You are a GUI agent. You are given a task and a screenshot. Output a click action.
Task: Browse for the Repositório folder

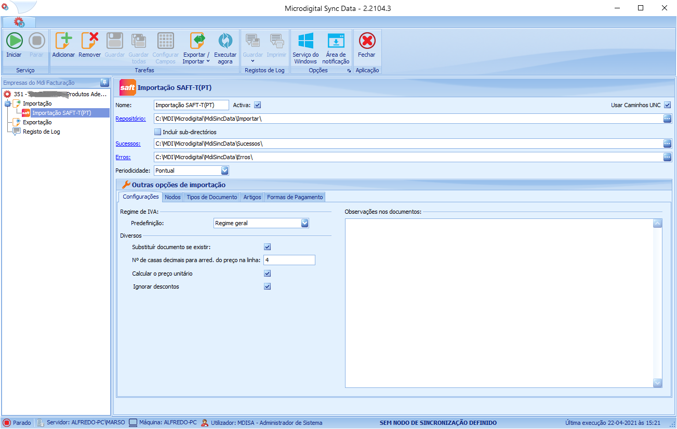tap(667, 119)
